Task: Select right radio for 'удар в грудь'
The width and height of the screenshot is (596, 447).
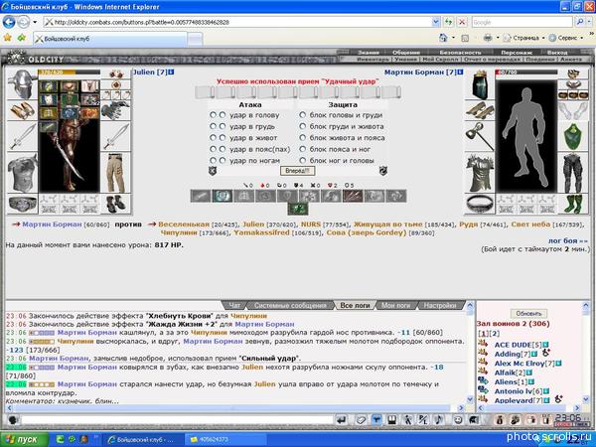Action: [223, 126]
